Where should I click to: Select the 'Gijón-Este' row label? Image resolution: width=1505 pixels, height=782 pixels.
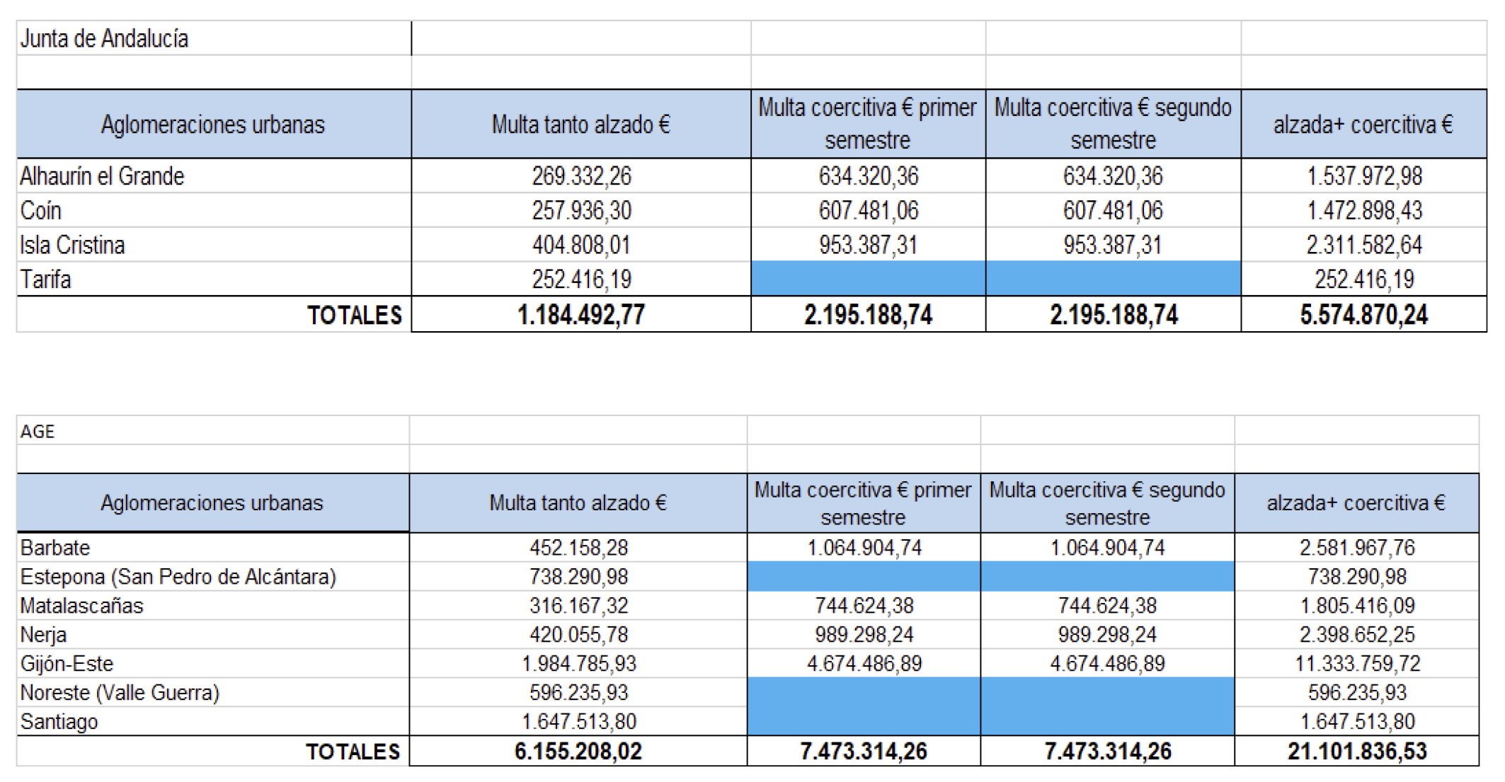point(213,664)
